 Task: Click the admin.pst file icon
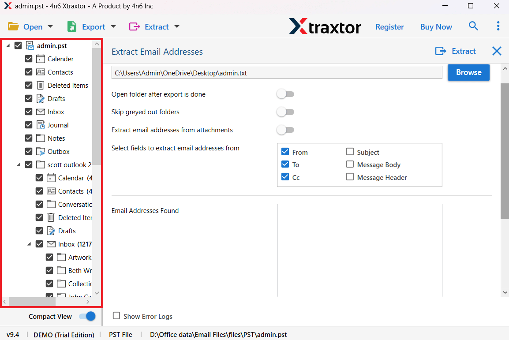click(30, 46)
